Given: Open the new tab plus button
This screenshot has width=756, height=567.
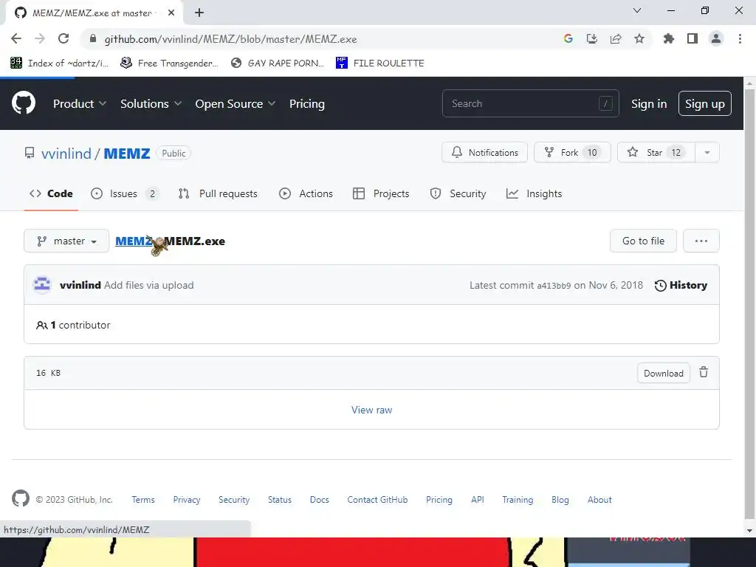Looking at the screenshot, I should [x=199, y=13].
